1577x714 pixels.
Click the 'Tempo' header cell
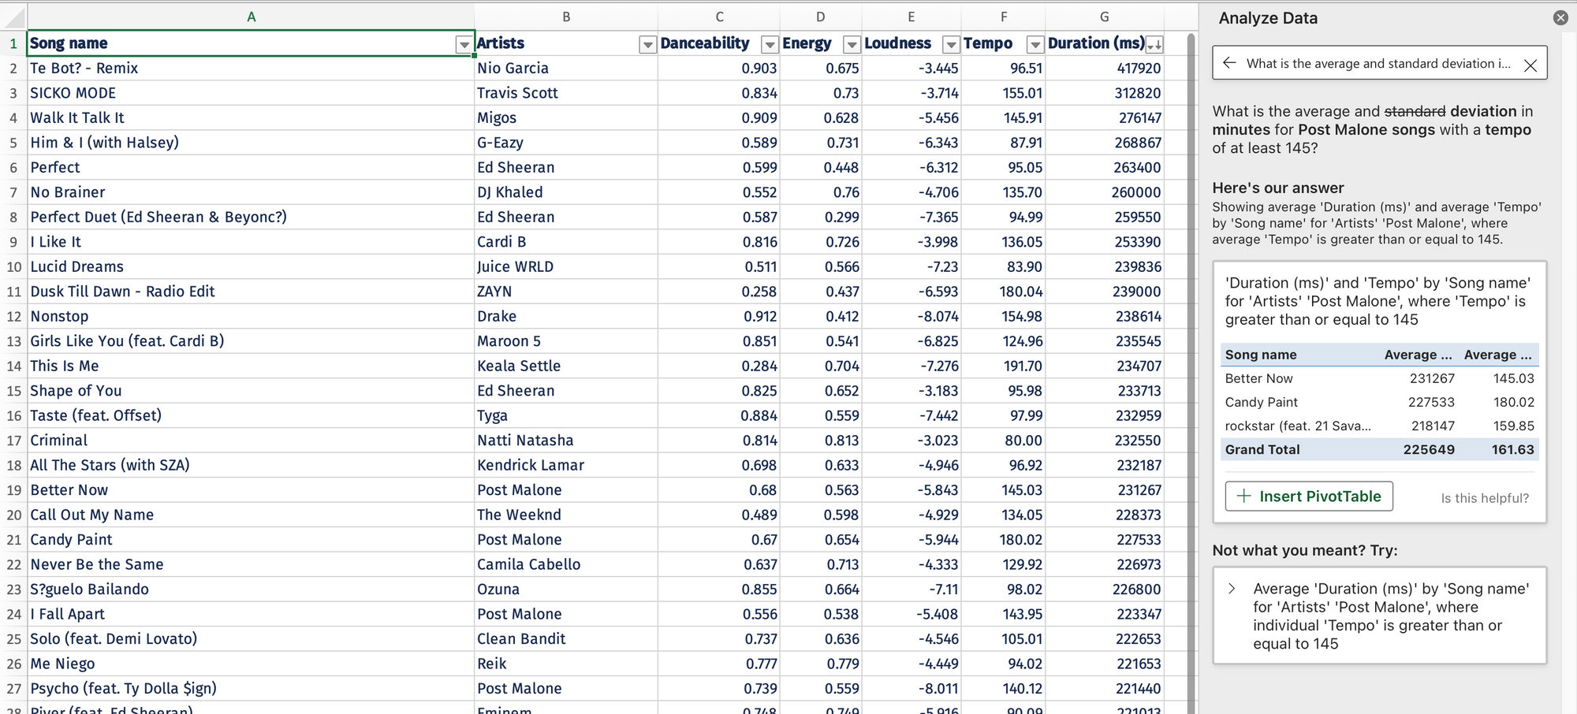tap(1004, 43)
